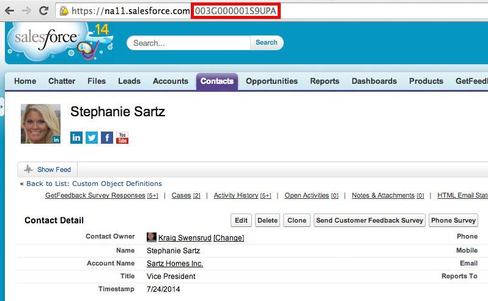This screenshot has width=488, height=301.
Task: Jump to Notes & Attachments related list
Action: (388, 195)
